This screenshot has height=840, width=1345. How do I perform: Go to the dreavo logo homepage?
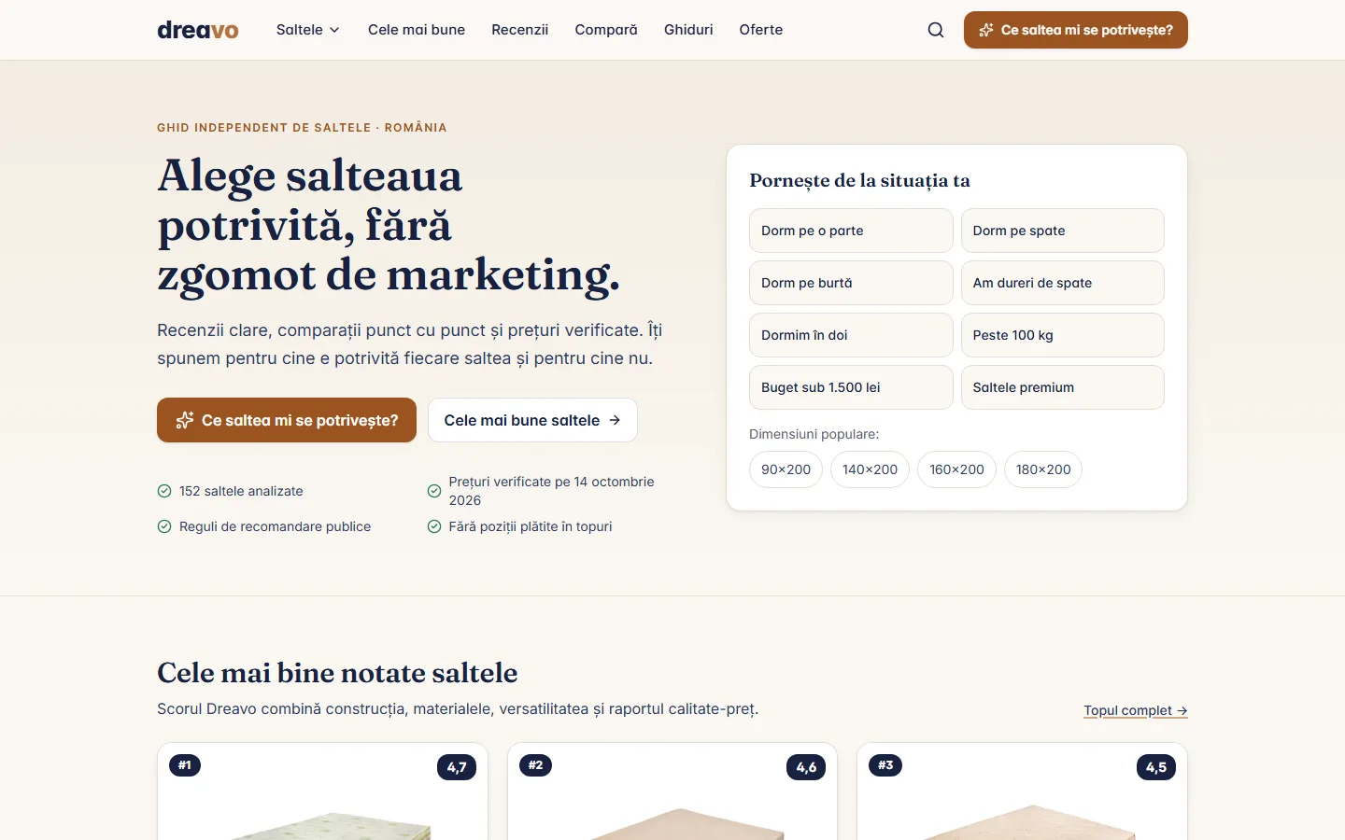coord(198,30)
